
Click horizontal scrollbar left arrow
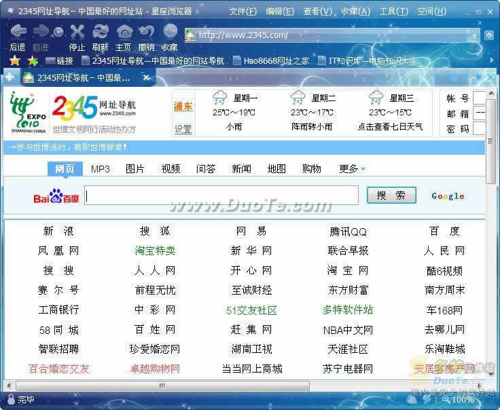(x=9, y=386)
